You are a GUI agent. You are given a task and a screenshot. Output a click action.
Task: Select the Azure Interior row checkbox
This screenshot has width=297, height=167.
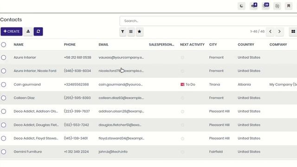pyautogui.click(x=3, y=58)
